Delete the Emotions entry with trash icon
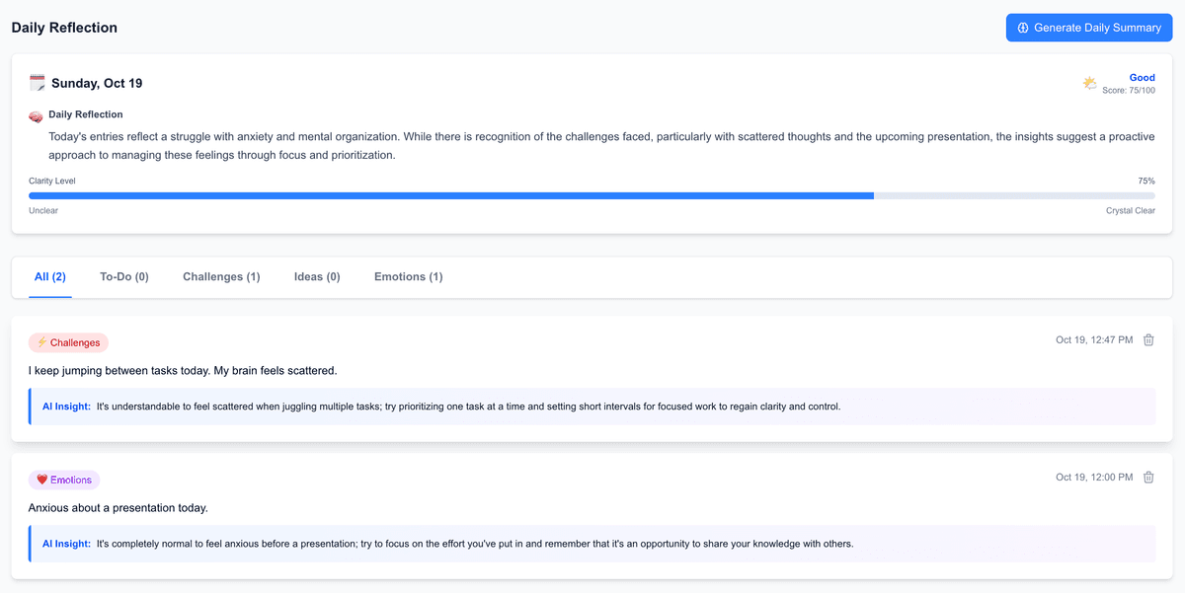This screenshot has height=593, width=1185. pyautogui.click(x=1148, y=478)
